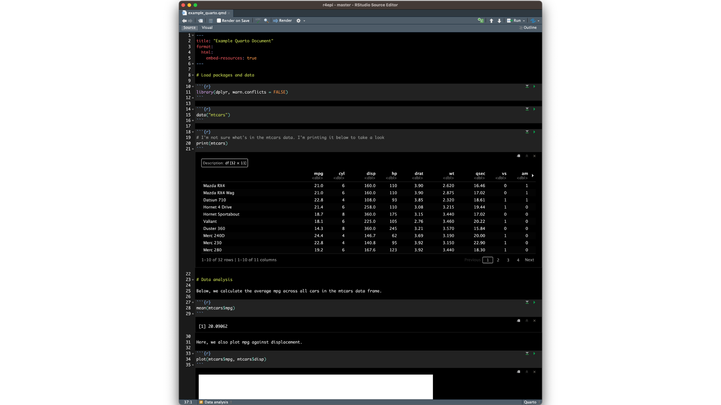Open the Quarto file type selector
Screen dimensions: 721x405
pyautogui.click(x=532, y=402)
